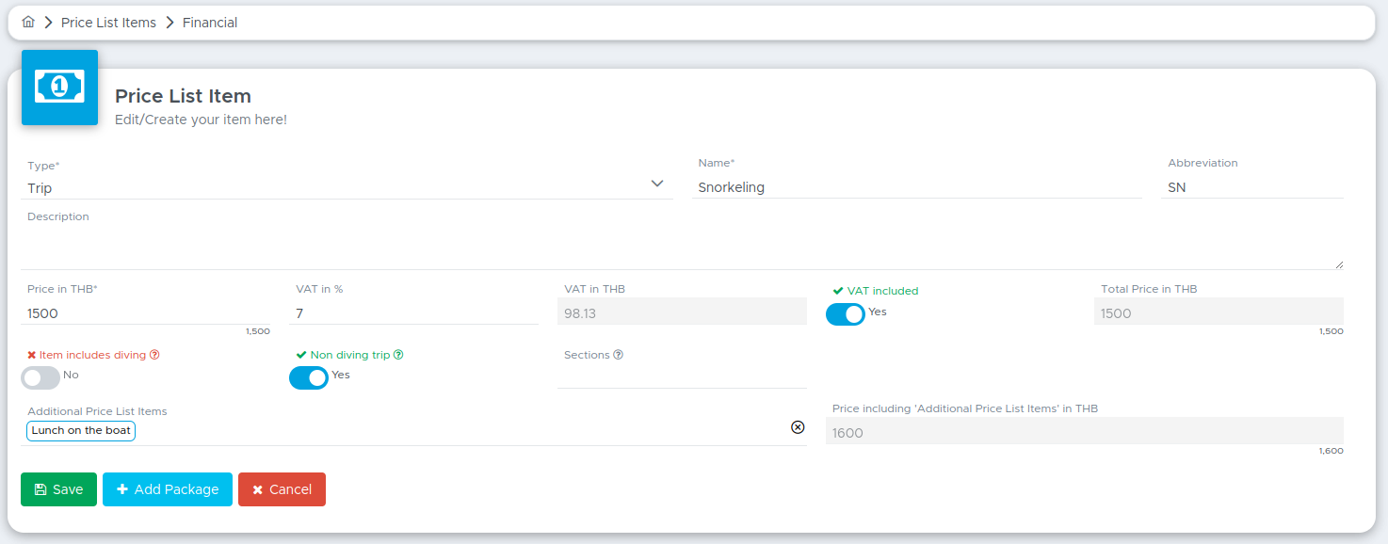The height and width of the screenshot is (544, 1388).
Task: Edit the Price in THB field
Action: coord(145,312)
